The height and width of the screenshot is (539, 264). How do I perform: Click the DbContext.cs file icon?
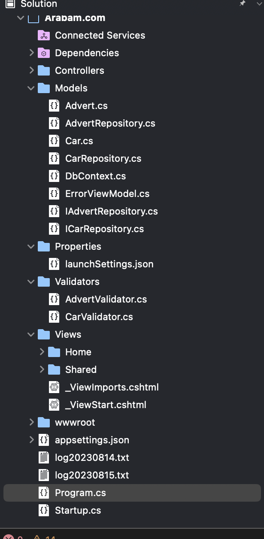pyautogui.click(x=54, y=176)
